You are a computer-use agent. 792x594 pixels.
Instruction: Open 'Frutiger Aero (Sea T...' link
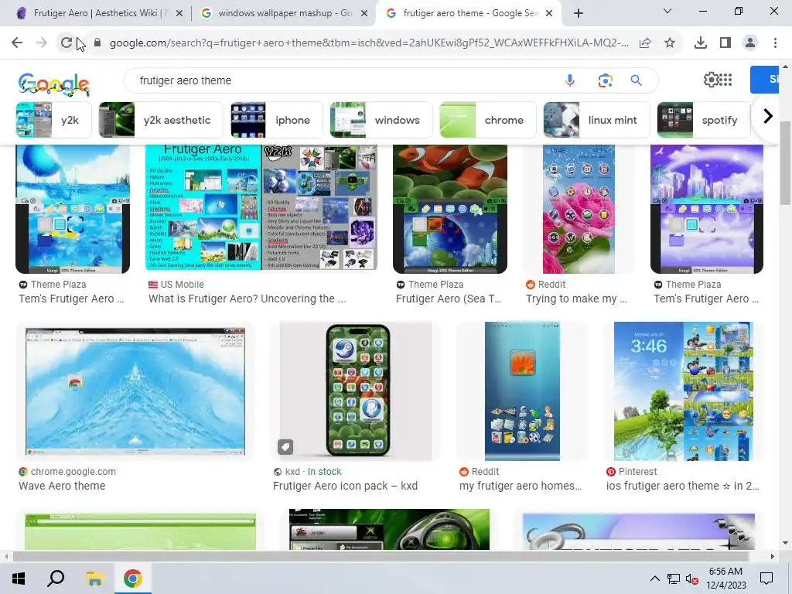click(x=449, y=299)
